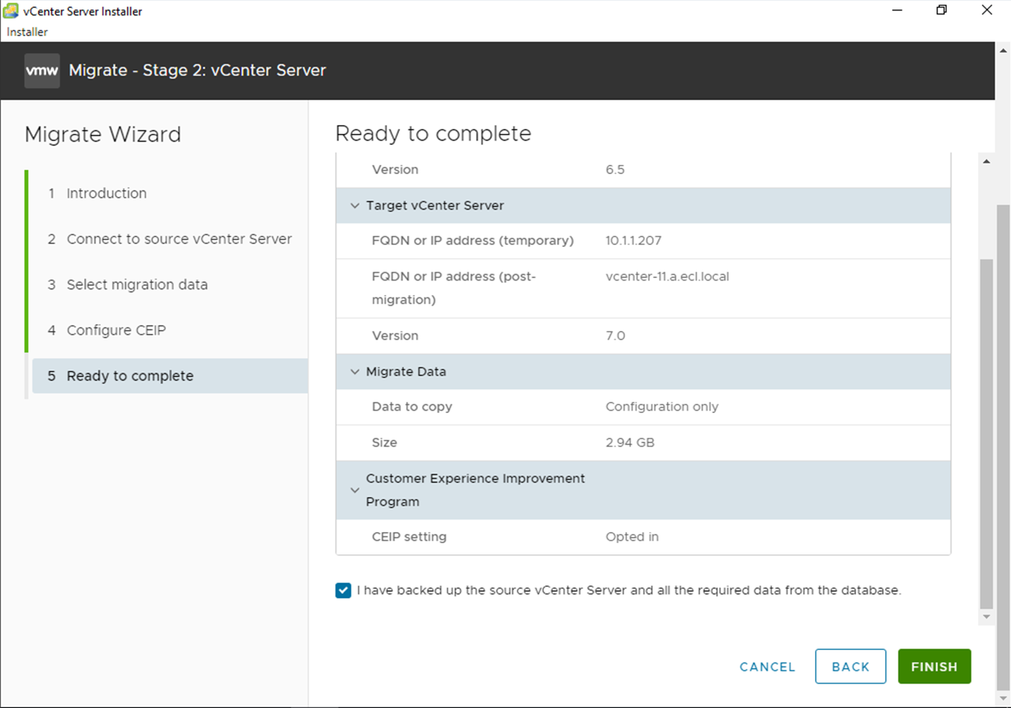This screenshot has height=708, width=1011.
Task: Select step 5 Ready to complete
Action: [x=170, y=376]
